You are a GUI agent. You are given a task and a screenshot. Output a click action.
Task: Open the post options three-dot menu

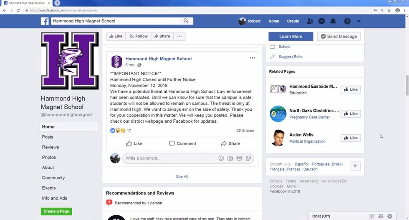pos(252,58)
